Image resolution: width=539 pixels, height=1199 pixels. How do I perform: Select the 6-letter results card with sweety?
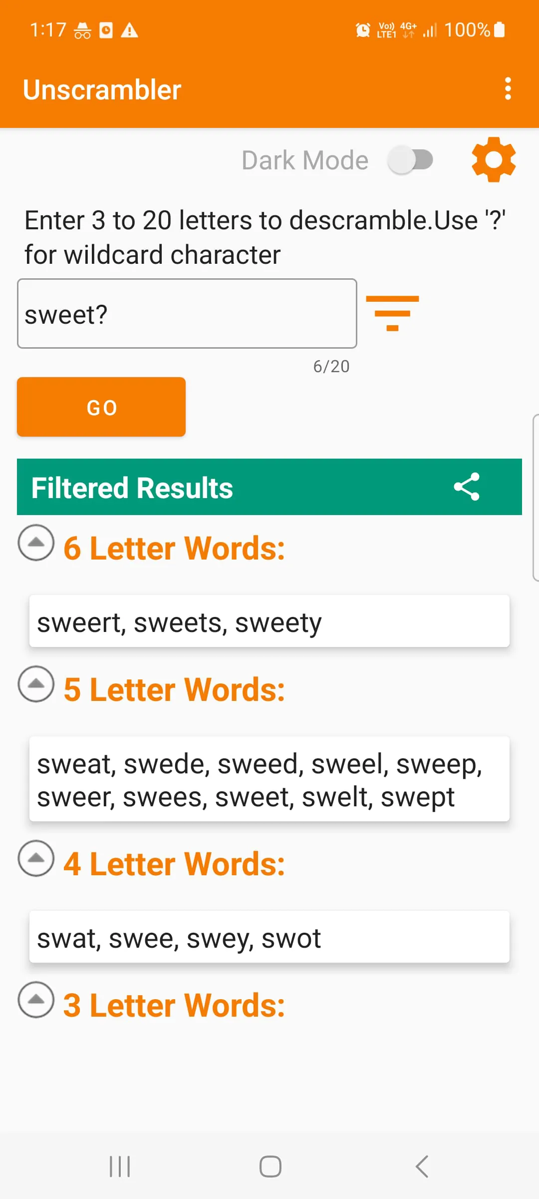point(269,621)
